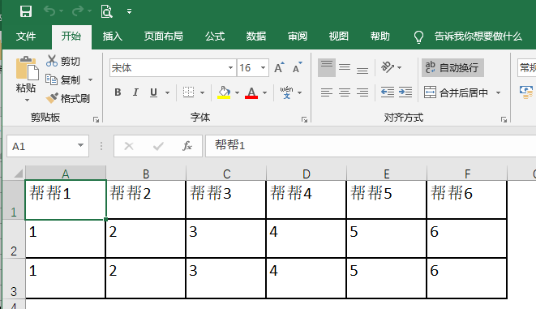Expand the 合并后居中 dropdown arrow

[x=498, y=92]
